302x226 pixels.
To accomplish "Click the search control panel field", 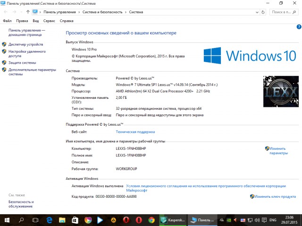I will coord(284,12).
